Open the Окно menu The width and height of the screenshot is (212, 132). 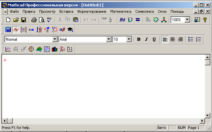[x=162, y=12]
